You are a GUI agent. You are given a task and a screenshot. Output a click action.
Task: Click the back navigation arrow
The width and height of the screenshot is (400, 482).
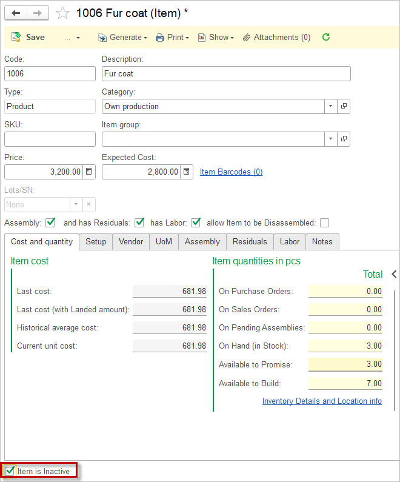click(16, 13)
